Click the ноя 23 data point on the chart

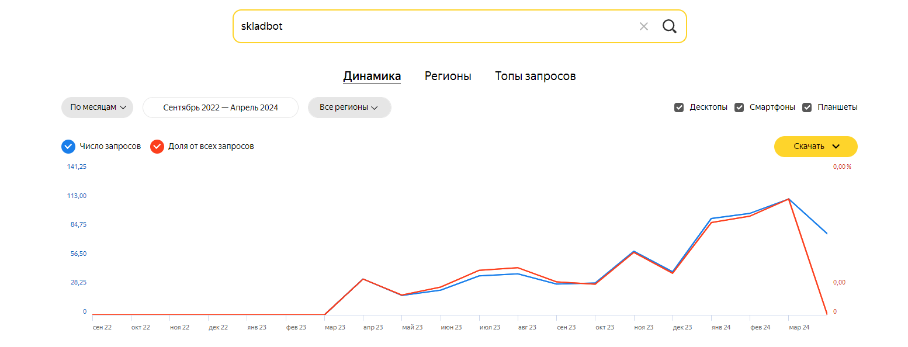[x=634, y=252]
